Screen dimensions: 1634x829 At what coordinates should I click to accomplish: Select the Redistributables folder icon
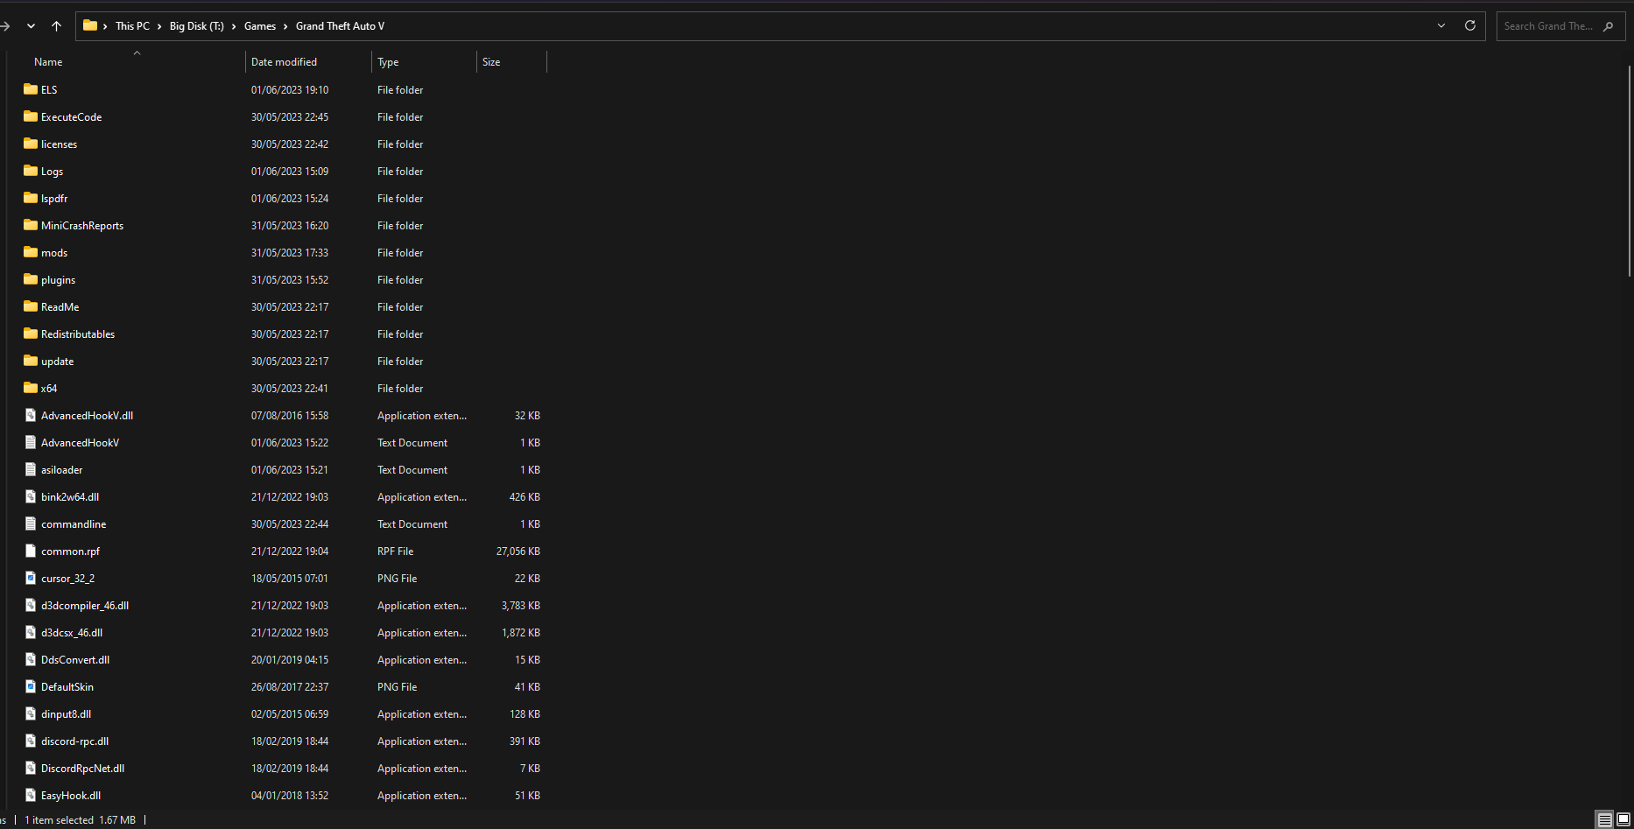[31, 334]
